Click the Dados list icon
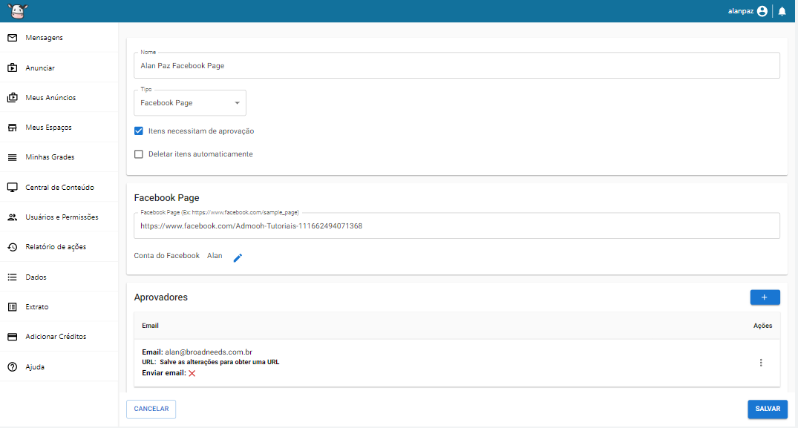This screenshot has width=798, height=428. 12,277
